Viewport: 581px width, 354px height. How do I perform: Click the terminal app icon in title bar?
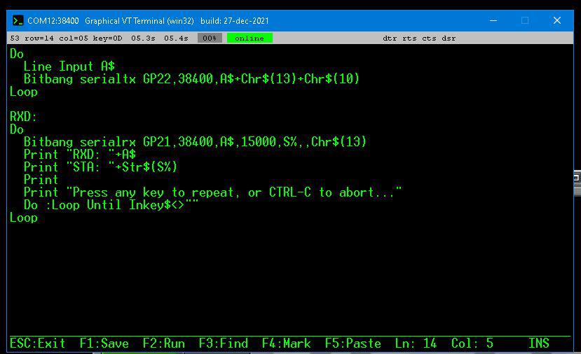[18, 21]
